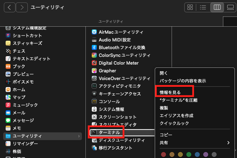Go forward with the right chevron button
The image size is (237, 158).
tap(22, 7)
